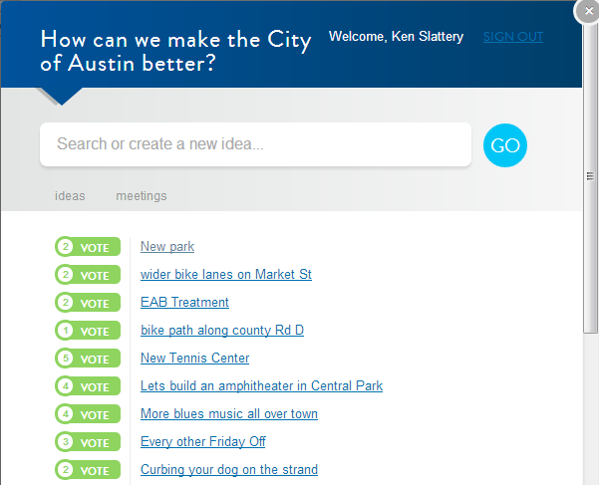Vote for the EAB Treatment idea
Viewport: 599px width, 485px height.
point(88,303)
